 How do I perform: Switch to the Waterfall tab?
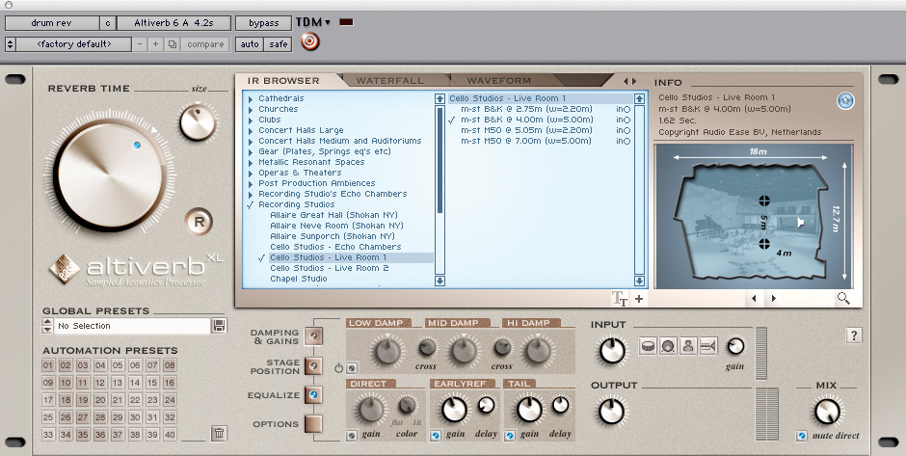pos(389,80)
